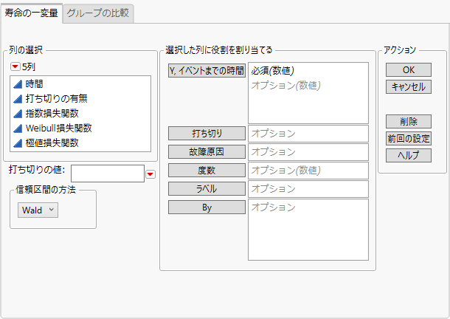Screen dimensions: 450x319
Task: Select the 寿命の一変量 tab
Action: (32, 14)
